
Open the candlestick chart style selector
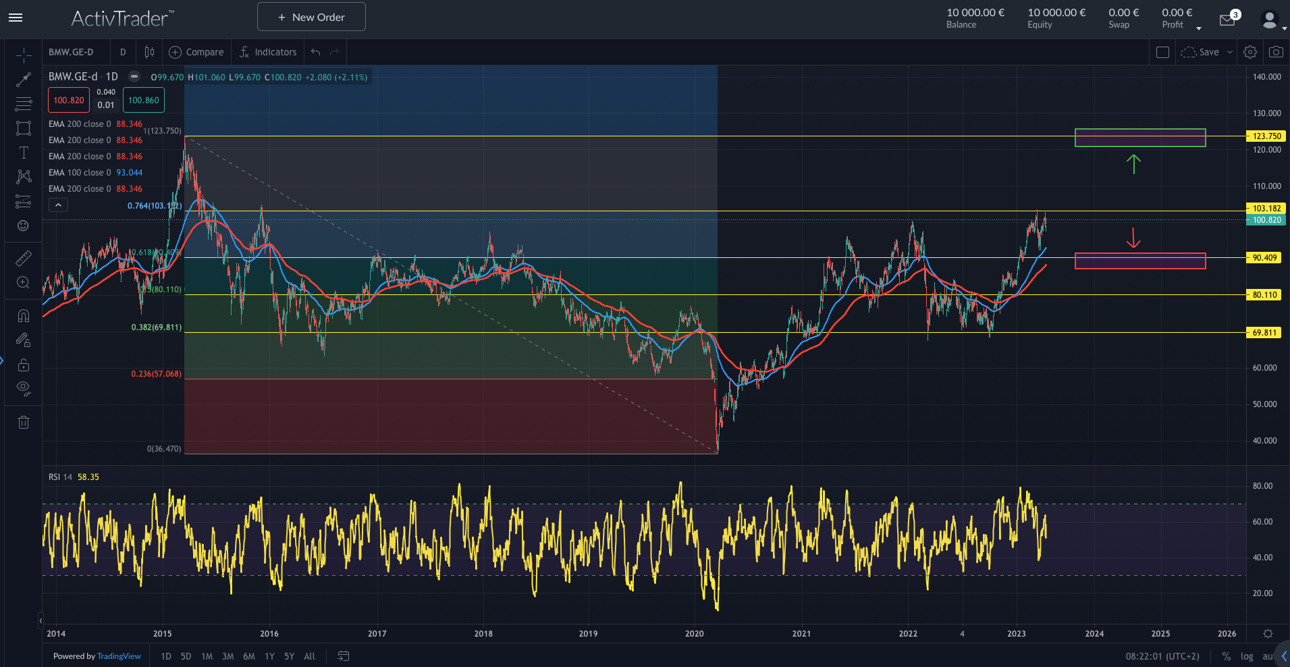[149, 52]
